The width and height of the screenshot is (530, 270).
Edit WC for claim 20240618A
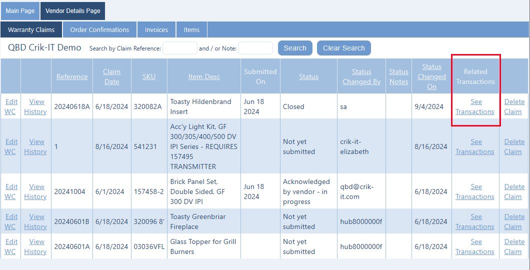click(x=10, y=106)
